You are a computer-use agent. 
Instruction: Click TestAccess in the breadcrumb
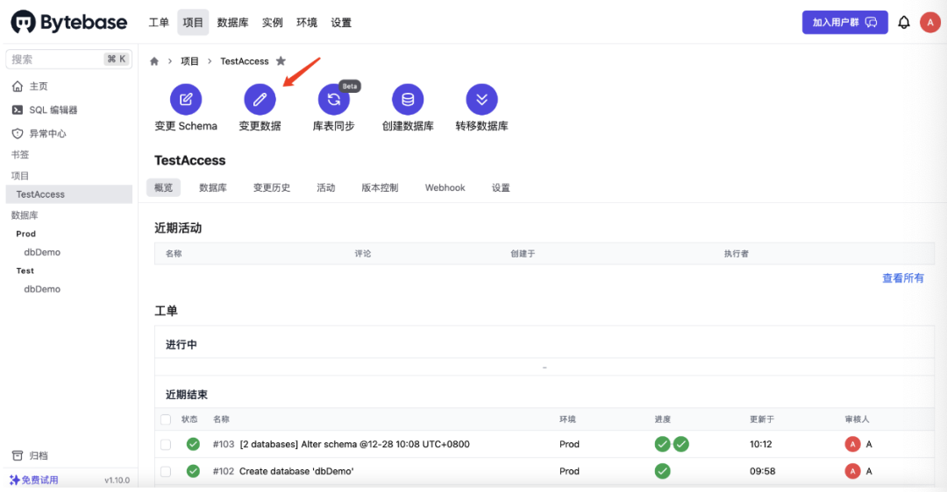click(x=245, y=61)
